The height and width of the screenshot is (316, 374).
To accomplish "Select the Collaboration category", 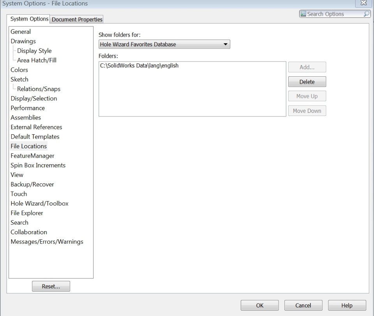I will 28,232.
